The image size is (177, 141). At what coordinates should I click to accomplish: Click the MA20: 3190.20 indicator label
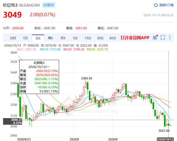point(74,50)
